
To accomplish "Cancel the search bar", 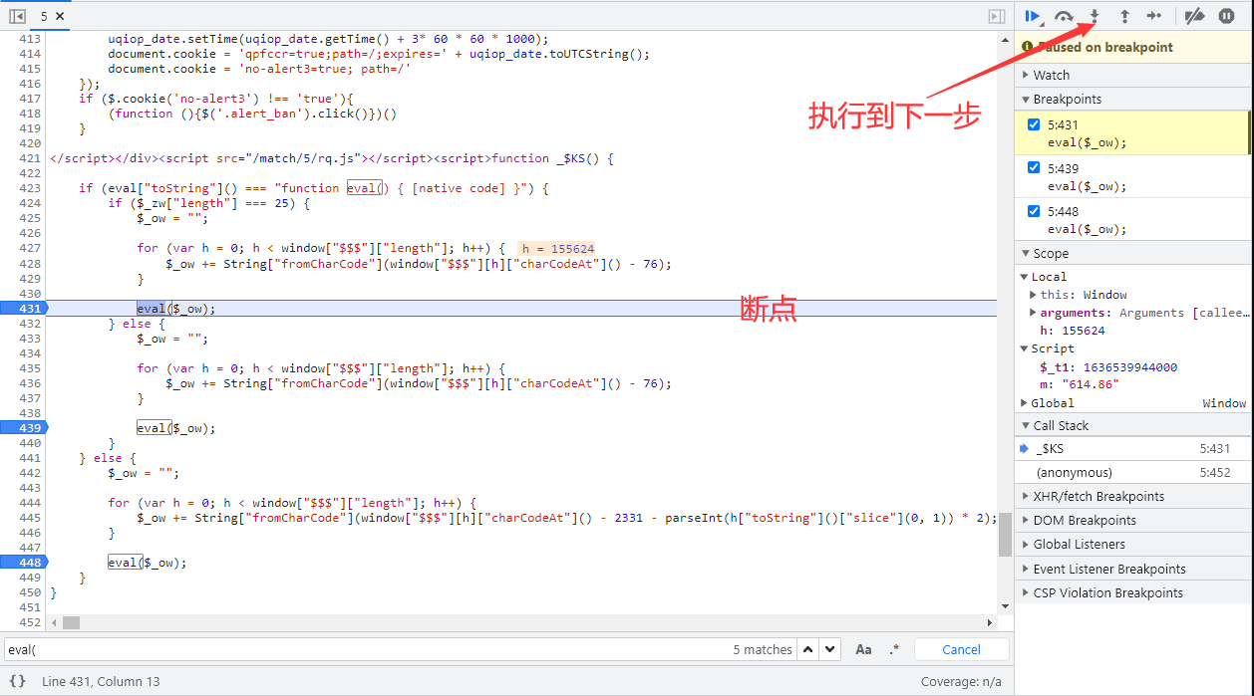I will click(x=961, y=649).
